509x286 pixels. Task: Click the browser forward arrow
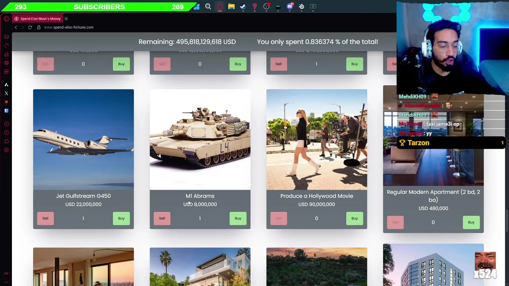pyautogui.click(x=23, y=27)
